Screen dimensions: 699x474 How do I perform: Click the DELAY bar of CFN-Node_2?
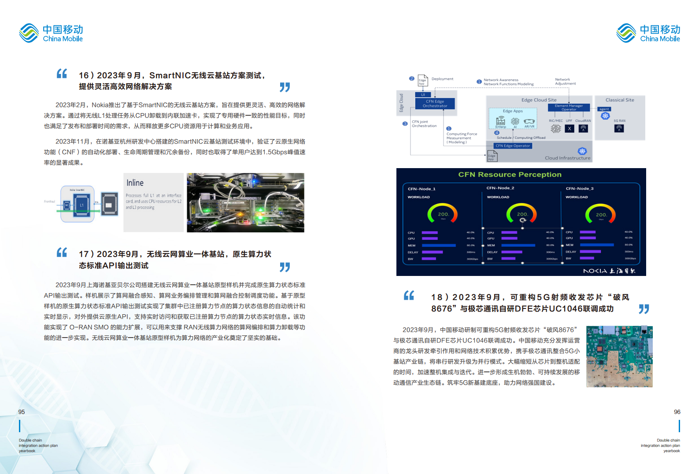pos(511,252)
